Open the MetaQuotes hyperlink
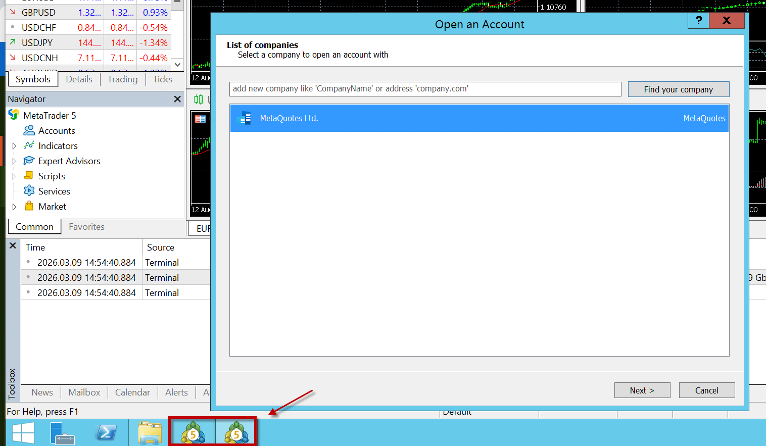This screenshot has height=446, width=766. [704, 118]
